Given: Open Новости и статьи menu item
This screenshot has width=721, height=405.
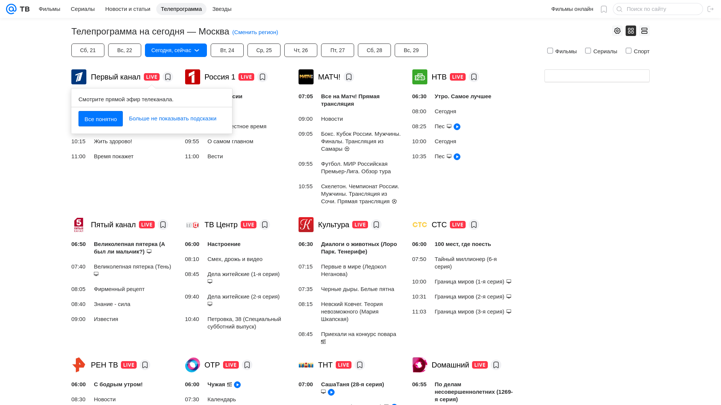Looking at the screenshot, I should [128, 9].
